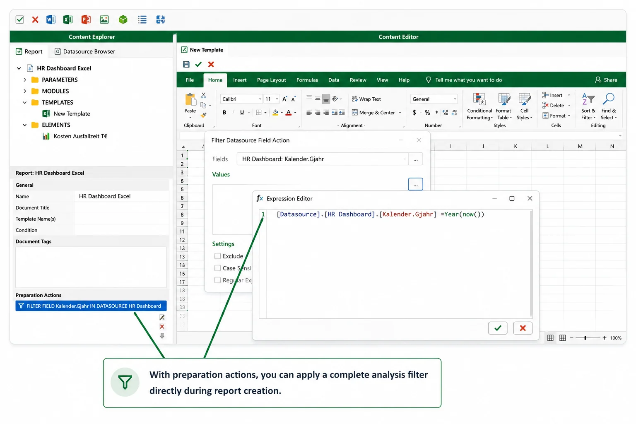Image resolution: width=636 pixels, height=424 pixels.
Task: Click the save disk icon under New Template
Action: coord(186,64)
